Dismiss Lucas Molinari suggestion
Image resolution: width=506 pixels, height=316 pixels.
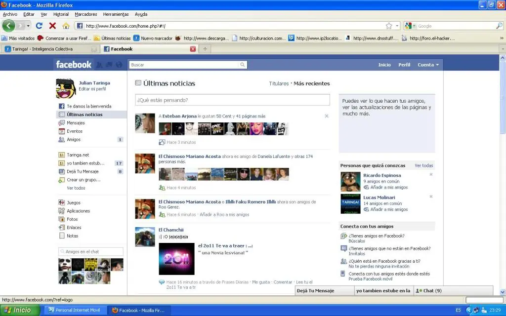pos(431,197)
